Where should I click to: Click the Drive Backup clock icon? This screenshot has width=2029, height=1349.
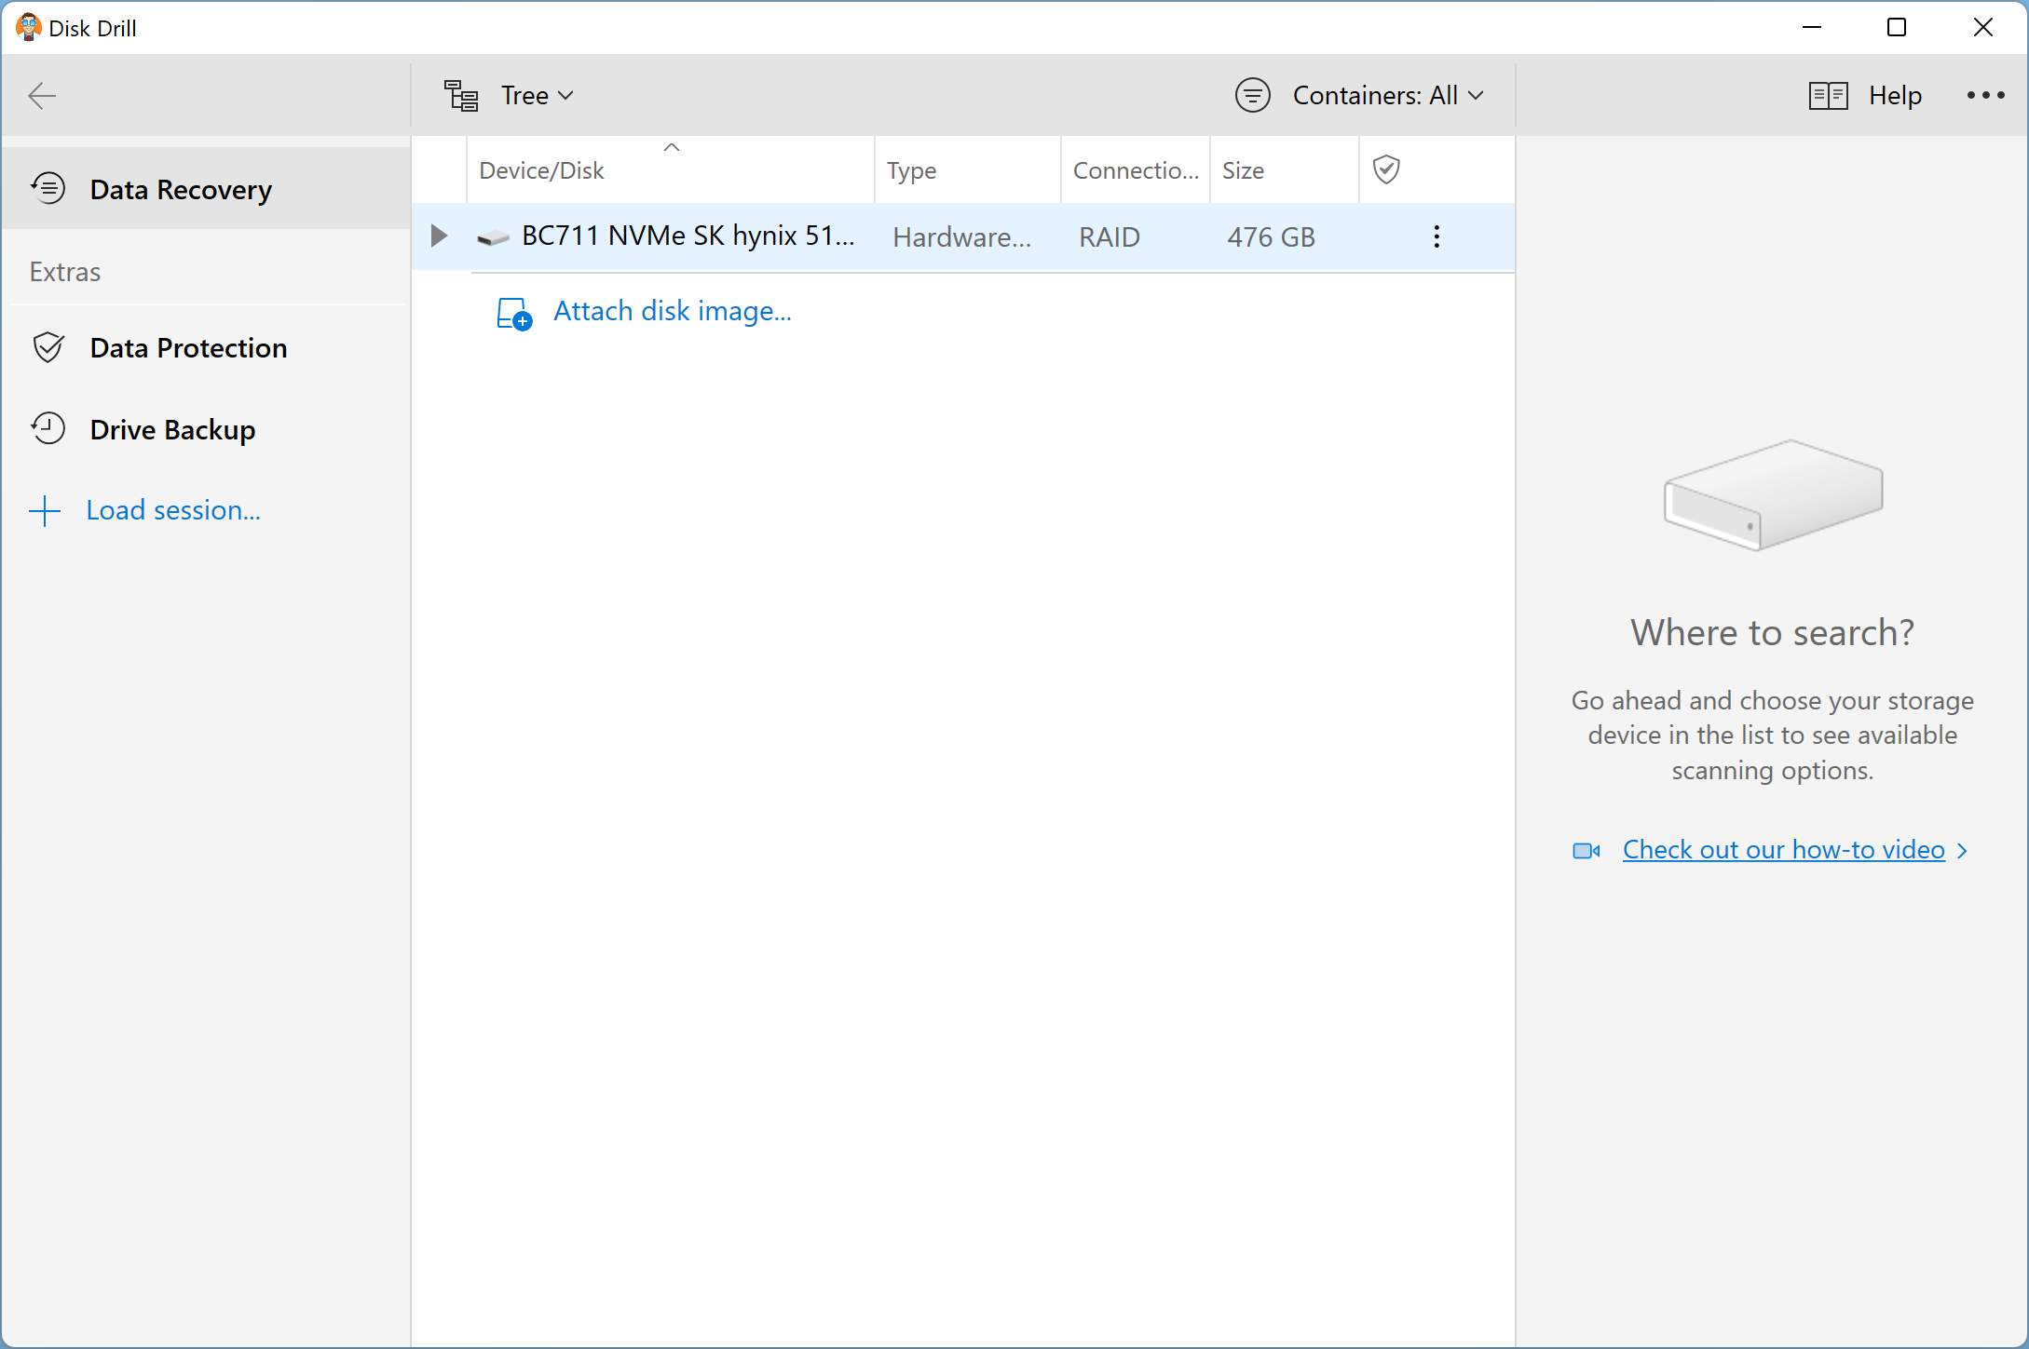(47, 427)
